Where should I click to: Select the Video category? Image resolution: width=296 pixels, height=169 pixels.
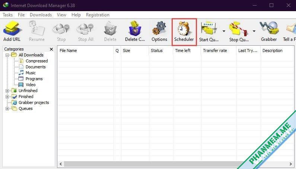tap(31, 85)
